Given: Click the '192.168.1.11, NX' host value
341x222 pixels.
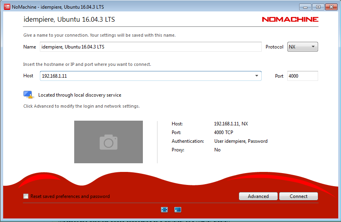Looking at the screenshot, I should pyautogui.click(x=231, y=124).
